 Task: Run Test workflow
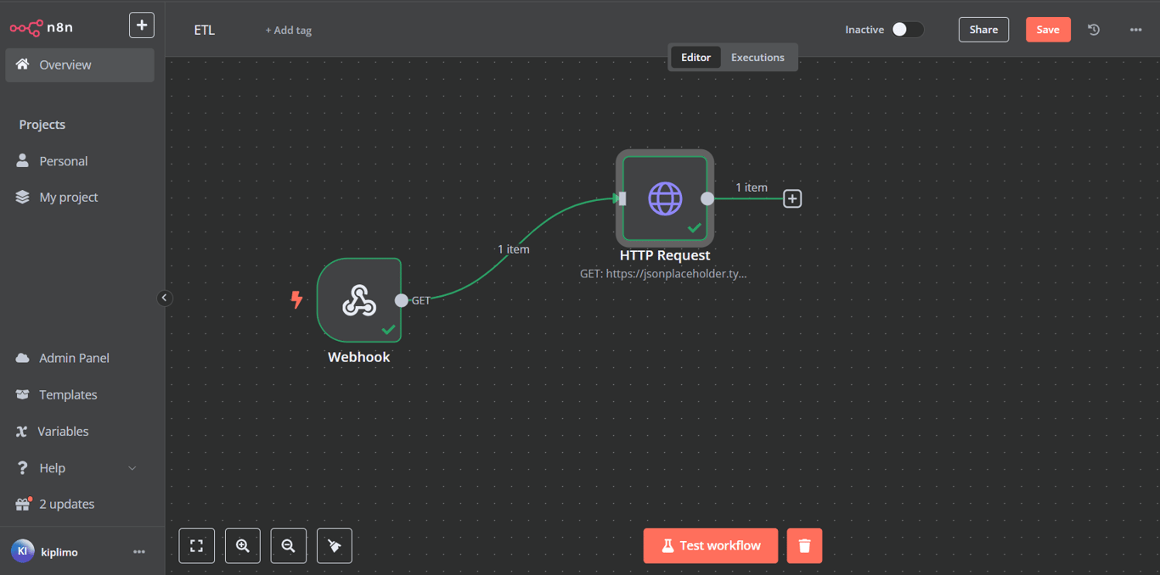(x=710, y=545)
